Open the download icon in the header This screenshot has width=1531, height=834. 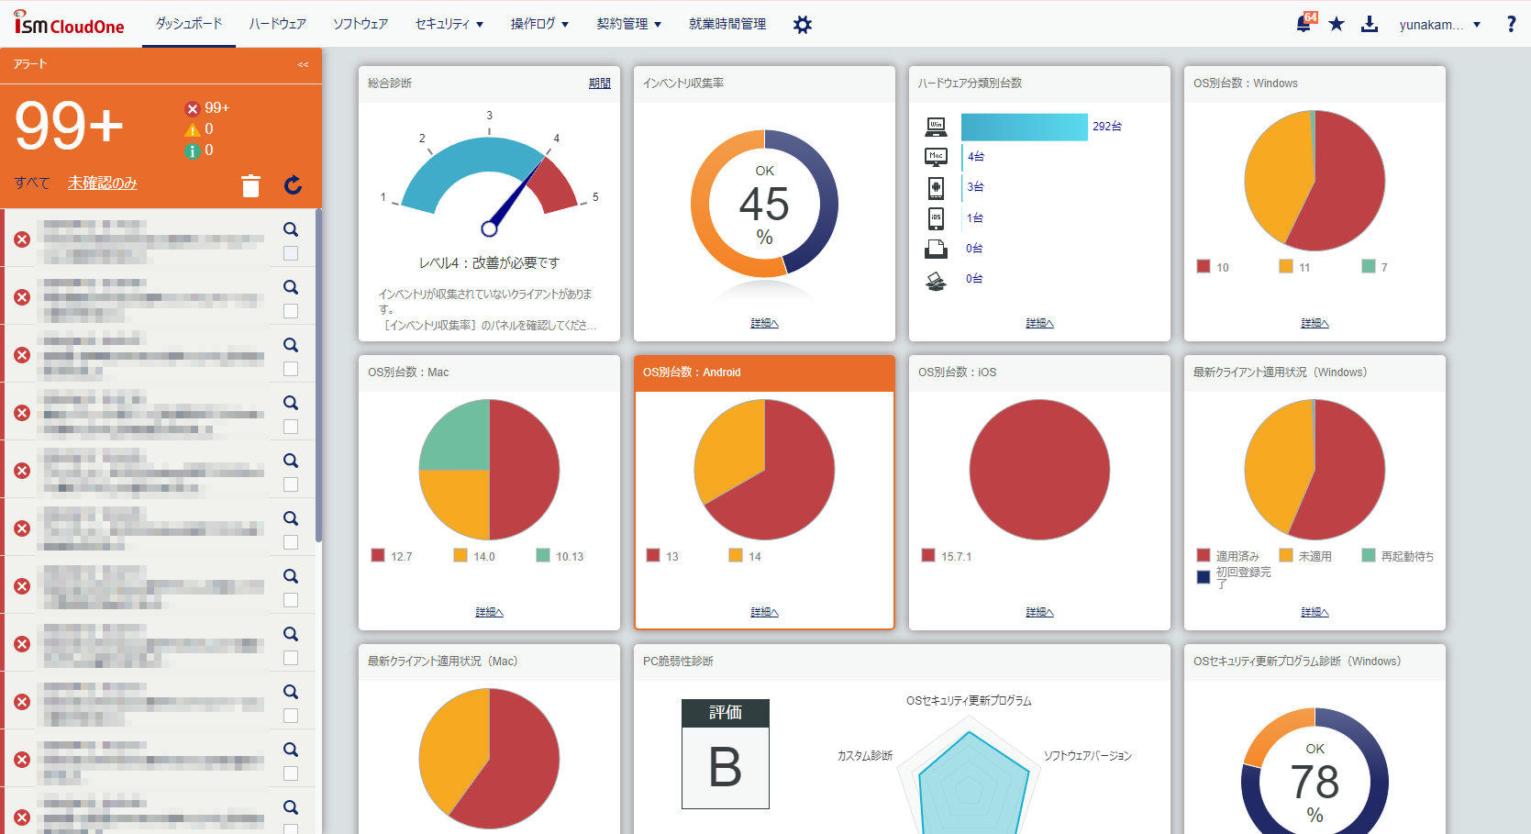pos(1370,24)
